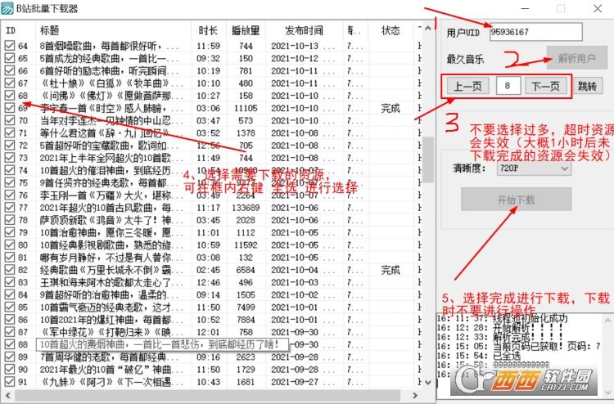The image size is (614, 404).
Task: Toggle checkbox of row ID 70
Action: click(x=10, y=120)
